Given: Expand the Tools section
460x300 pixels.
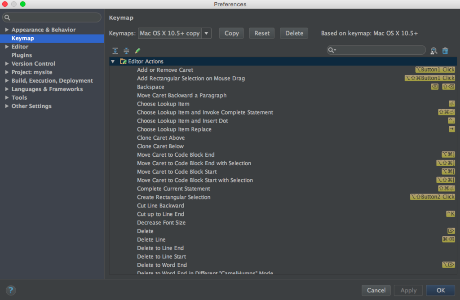Looking at the screenshot, I should click(x=7, y=97).
